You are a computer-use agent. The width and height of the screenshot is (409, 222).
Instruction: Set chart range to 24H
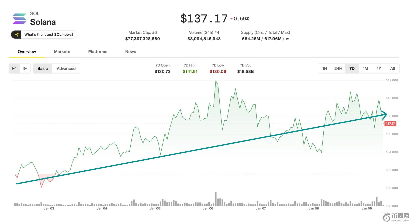click(x=338, y=68)
